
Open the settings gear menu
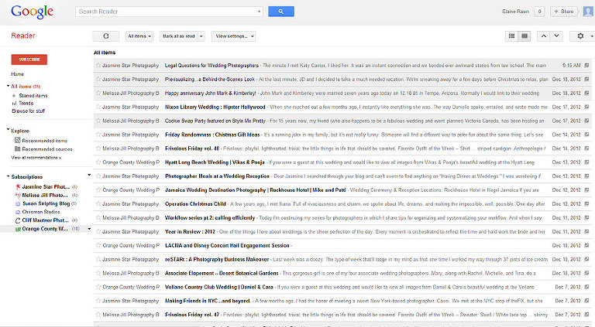click(580, 36)
